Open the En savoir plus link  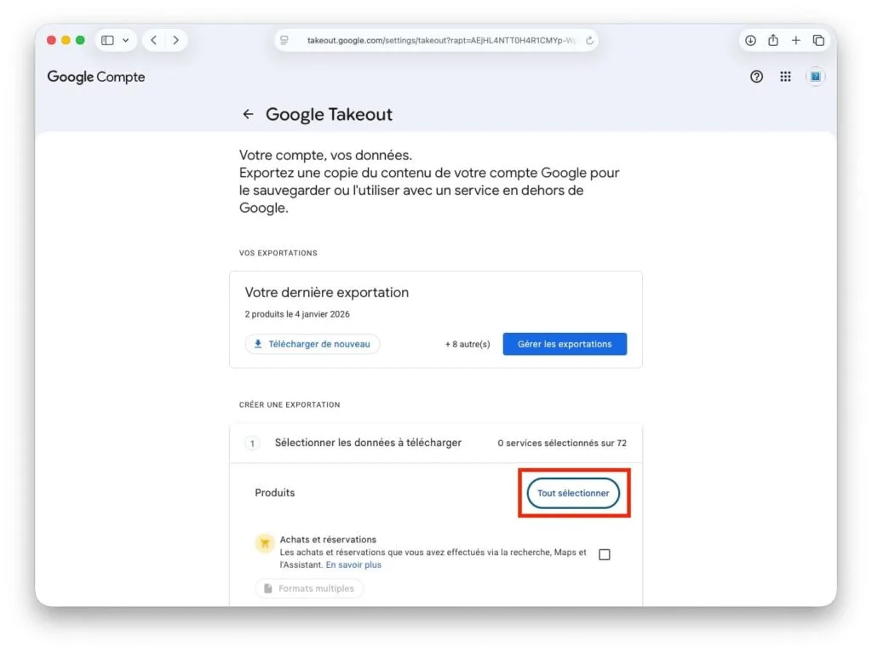[353, 564]
